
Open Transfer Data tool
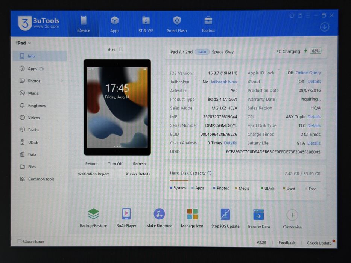(258, 219)
